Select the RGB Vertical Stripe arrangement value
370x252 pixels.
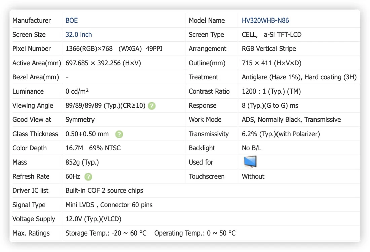pyautogui.click(x=269, y=49)
